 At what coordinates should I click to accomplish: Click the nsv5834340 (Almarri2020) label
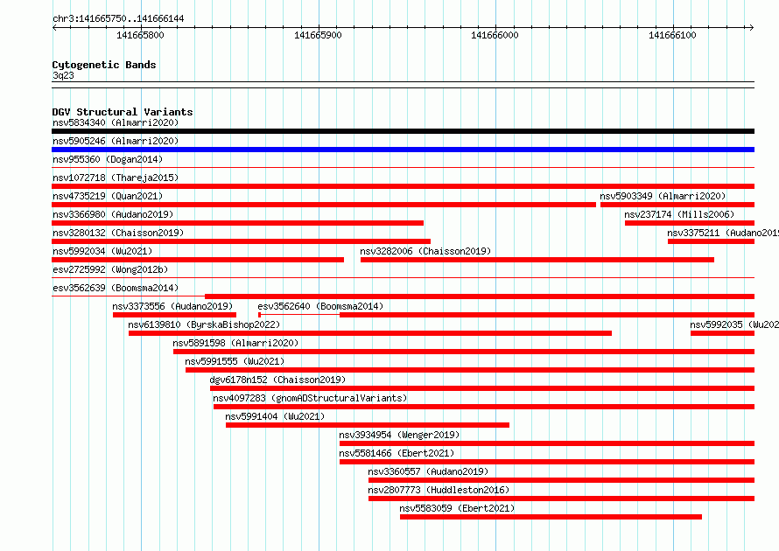(116, 122)
